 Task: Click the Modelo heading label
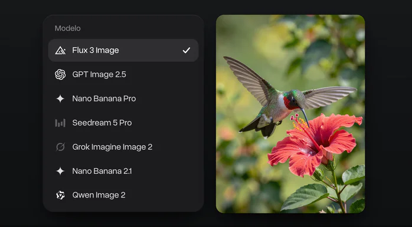67,28
